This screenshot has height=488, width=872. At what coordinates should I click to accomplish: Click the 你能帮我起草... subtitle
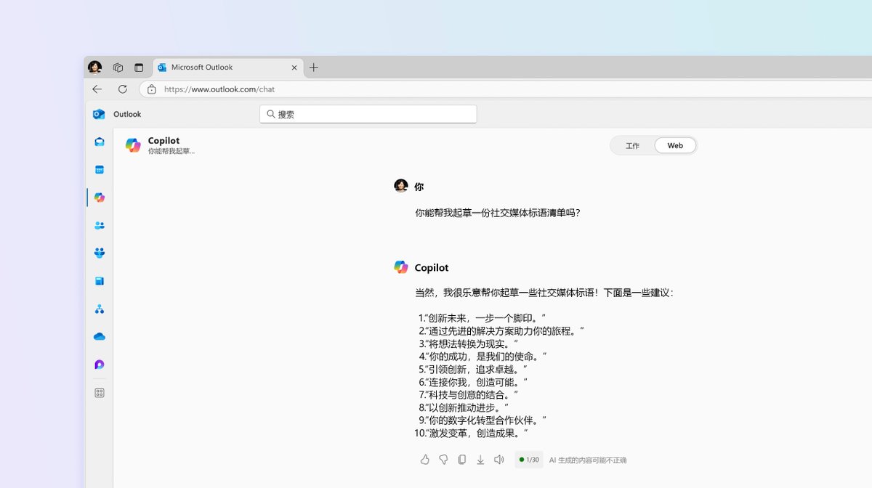(x=171, y=151)
